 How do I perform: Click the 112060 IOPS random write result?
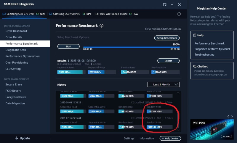(x=166, y=72)
